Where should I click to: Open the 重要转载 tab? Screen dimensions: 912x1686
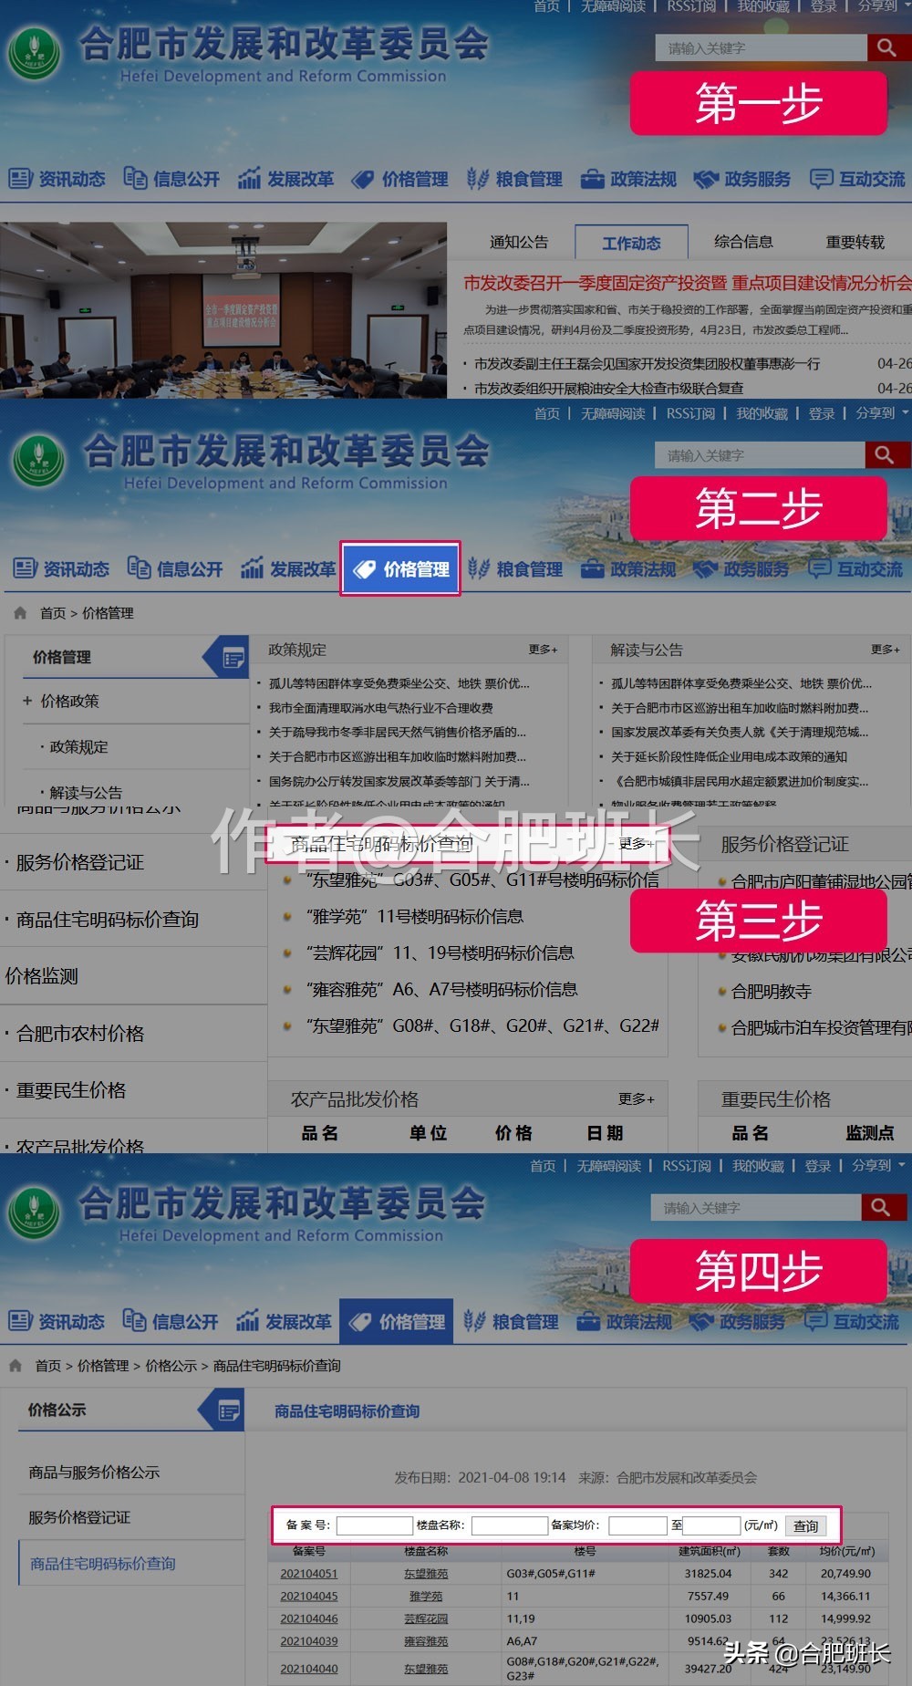pyautogui.click(x=855, y=242)
